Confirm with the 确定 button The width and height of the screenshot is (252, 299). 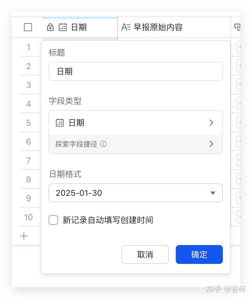[x=199, y=254]
